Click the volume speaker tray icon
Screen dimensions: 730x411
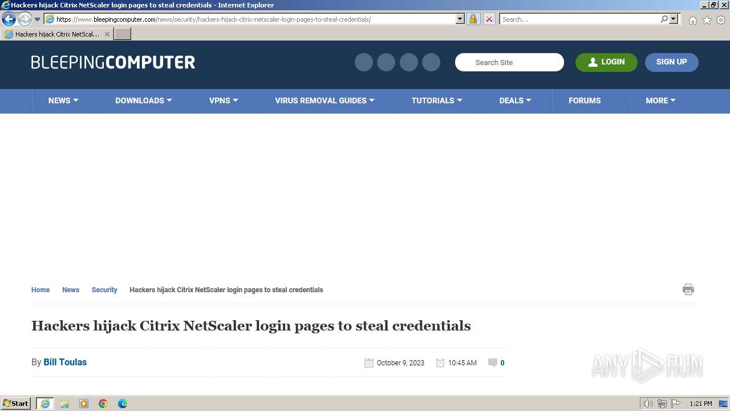click(648, 404)
